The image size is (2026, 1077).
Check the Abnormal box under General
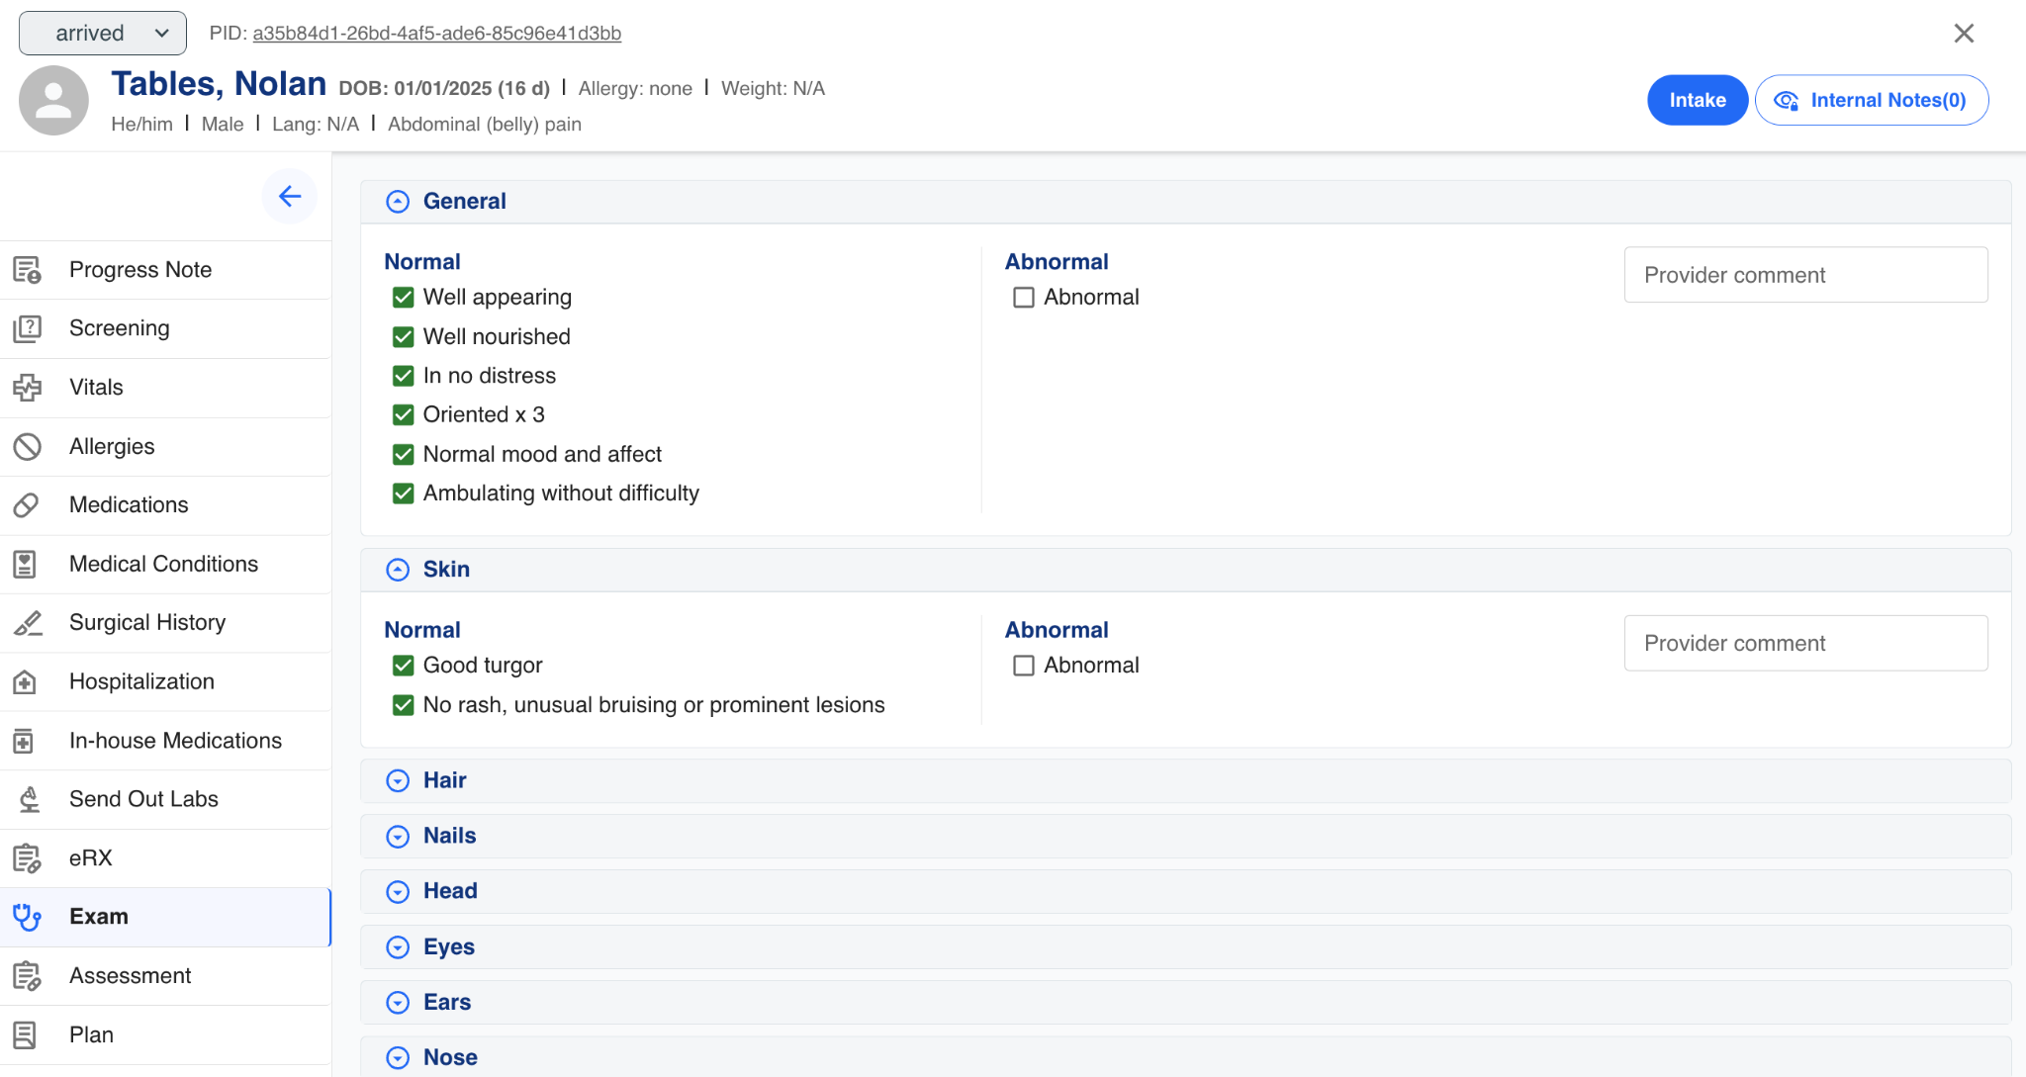[1024, 298]
